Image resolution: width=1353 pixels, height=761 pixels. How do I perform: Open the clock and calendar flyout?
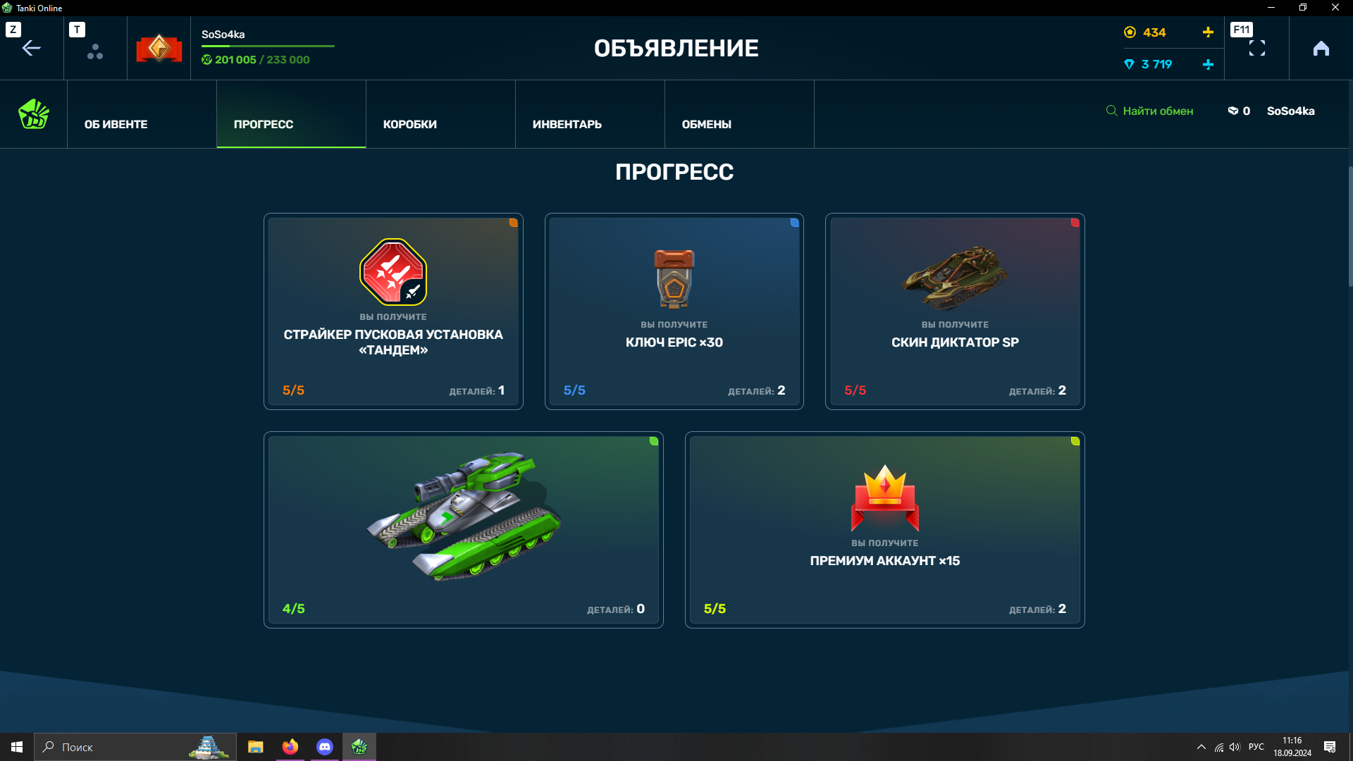pos(1292,747)
